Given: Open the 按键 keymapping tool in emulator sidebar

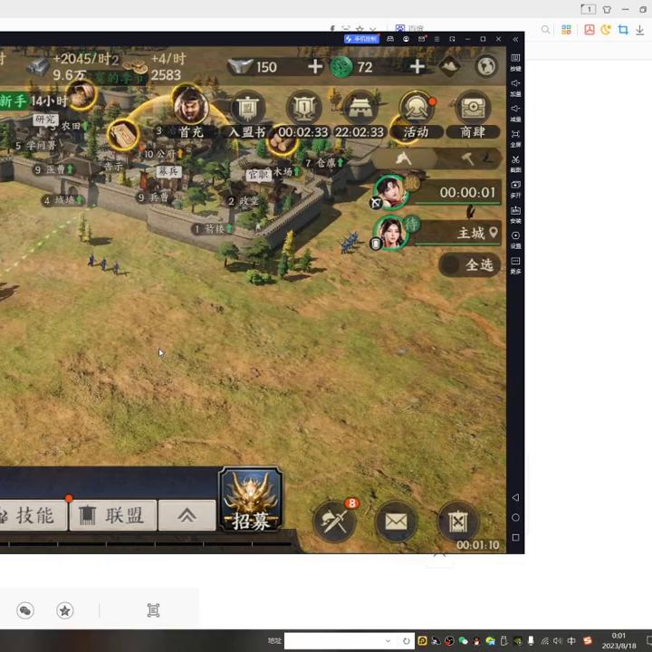Looking at the screenshot, I should (515, 62).
